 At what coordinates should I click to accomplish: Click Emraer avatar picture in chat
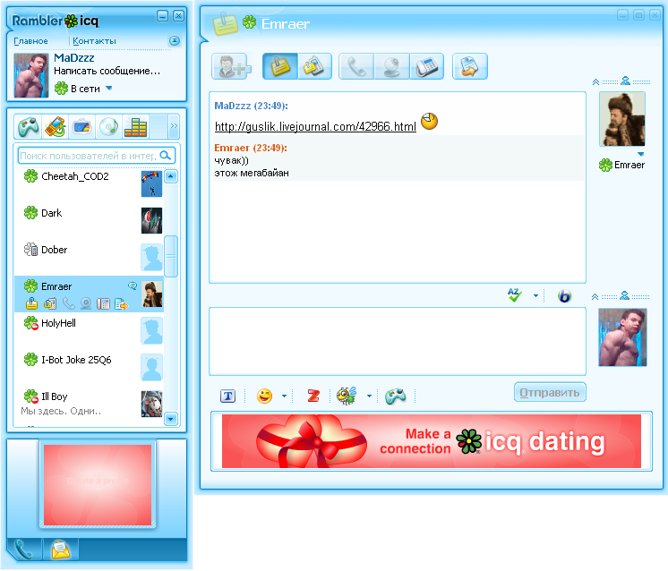pos(622,119)
